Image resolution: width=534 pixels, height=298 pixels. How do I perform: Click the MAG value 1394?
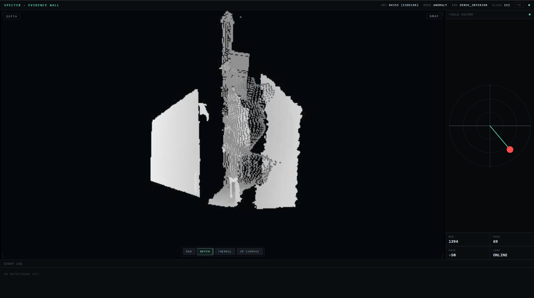[x=453, y=242]
